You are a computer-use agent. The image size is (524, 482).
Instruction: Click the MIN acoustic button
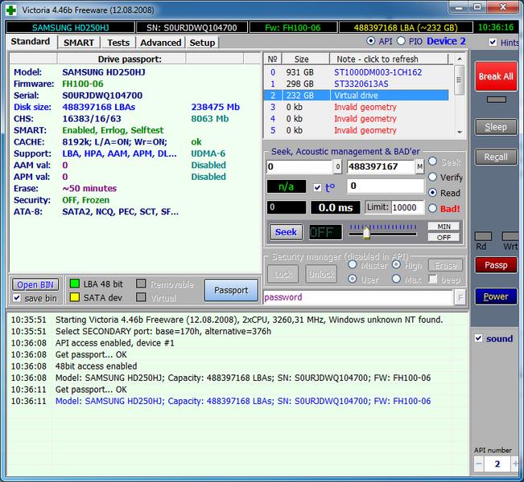[444, 227]
